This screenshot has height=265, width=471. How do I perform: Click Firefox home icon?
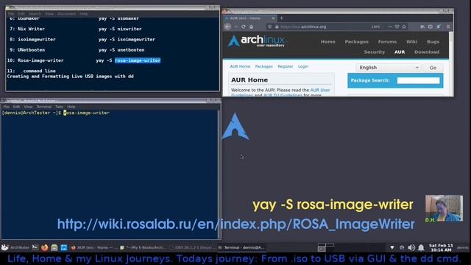(x=251, y=26)
